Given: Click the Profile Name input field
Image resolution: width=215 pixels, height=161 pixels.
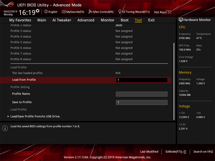Looking at the screenshot, I should (x=142, y=94).
